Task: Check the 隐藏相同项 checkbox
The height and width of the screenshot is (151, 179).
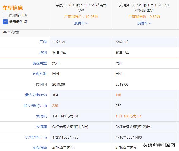Action: click(5, 15)
